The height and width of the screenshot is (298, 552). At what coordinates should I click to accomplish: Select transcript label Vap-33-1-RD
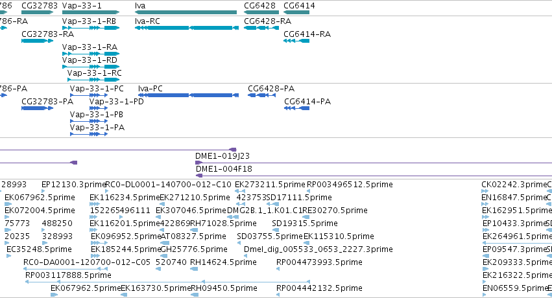click(90, 60)
